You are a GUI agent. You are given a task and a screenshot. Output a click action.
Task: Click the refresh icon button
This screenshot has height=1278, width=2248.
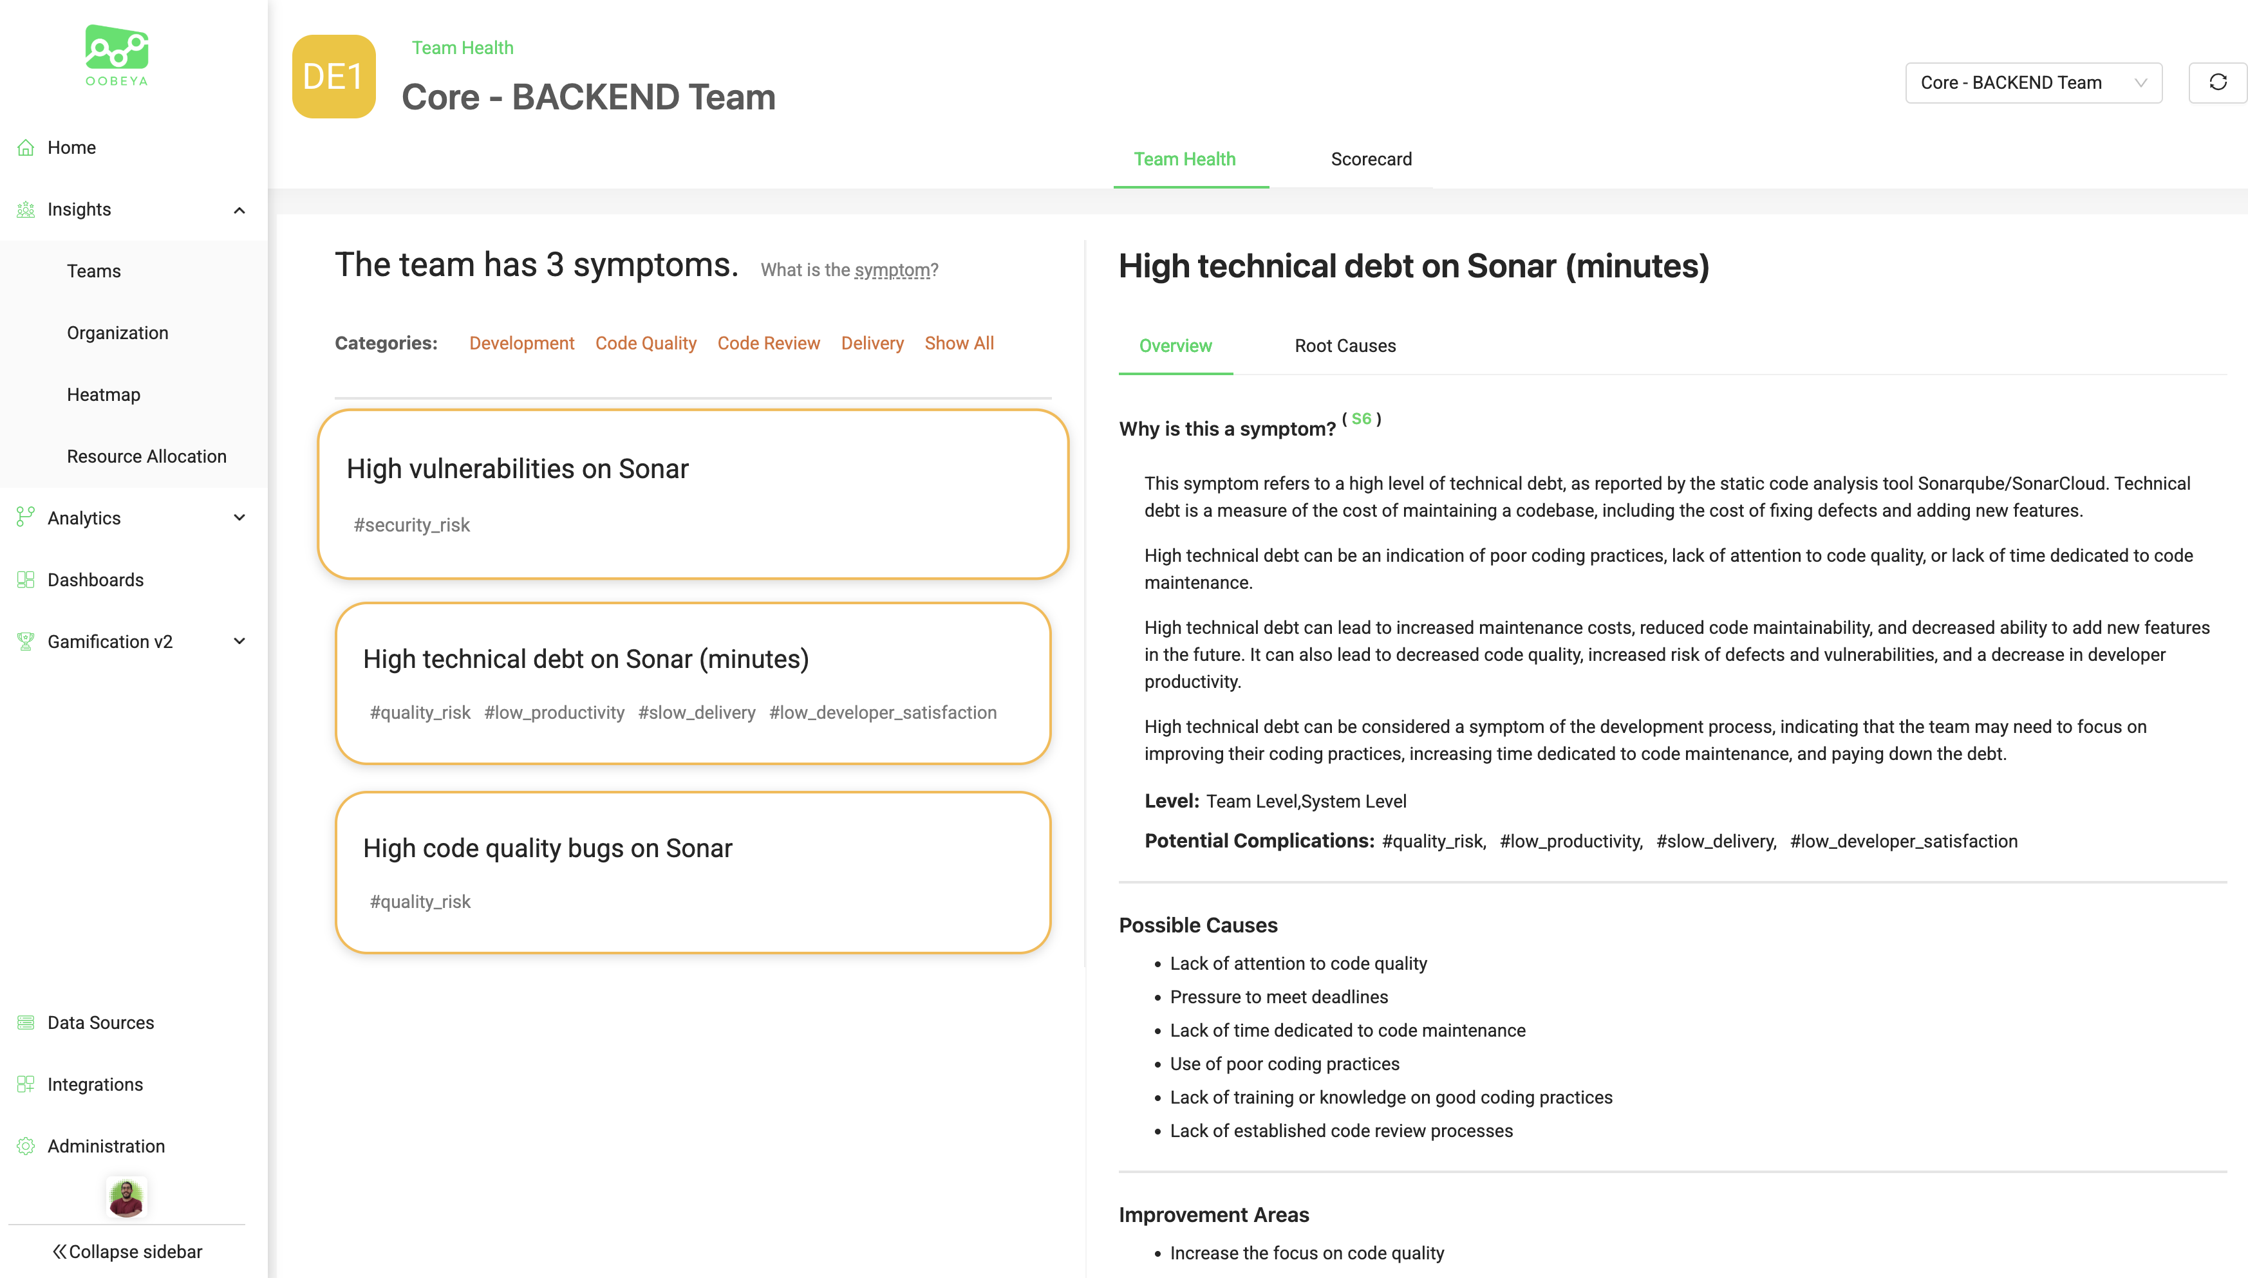coord(2217,82)
